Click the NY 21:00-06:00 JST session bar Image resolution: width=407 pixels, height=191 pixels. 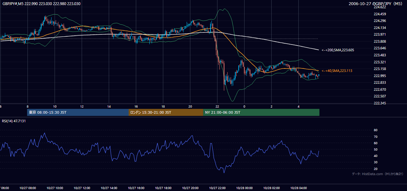[x=261, y=112]
